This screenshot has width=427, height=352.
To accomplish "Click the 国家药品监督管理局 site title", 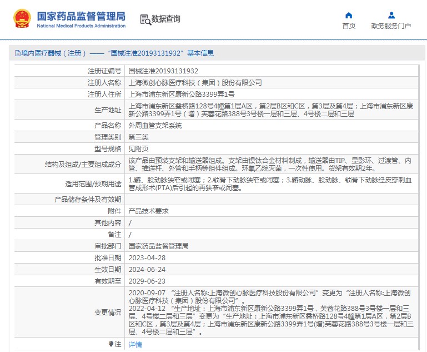I will 81,16.
